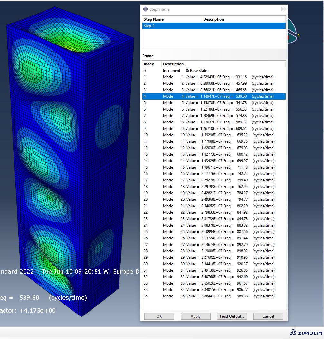Screen dimensions: 324x339
Task: Select Mode 9 frame with Freq 609.61
Action: [214, 129]
